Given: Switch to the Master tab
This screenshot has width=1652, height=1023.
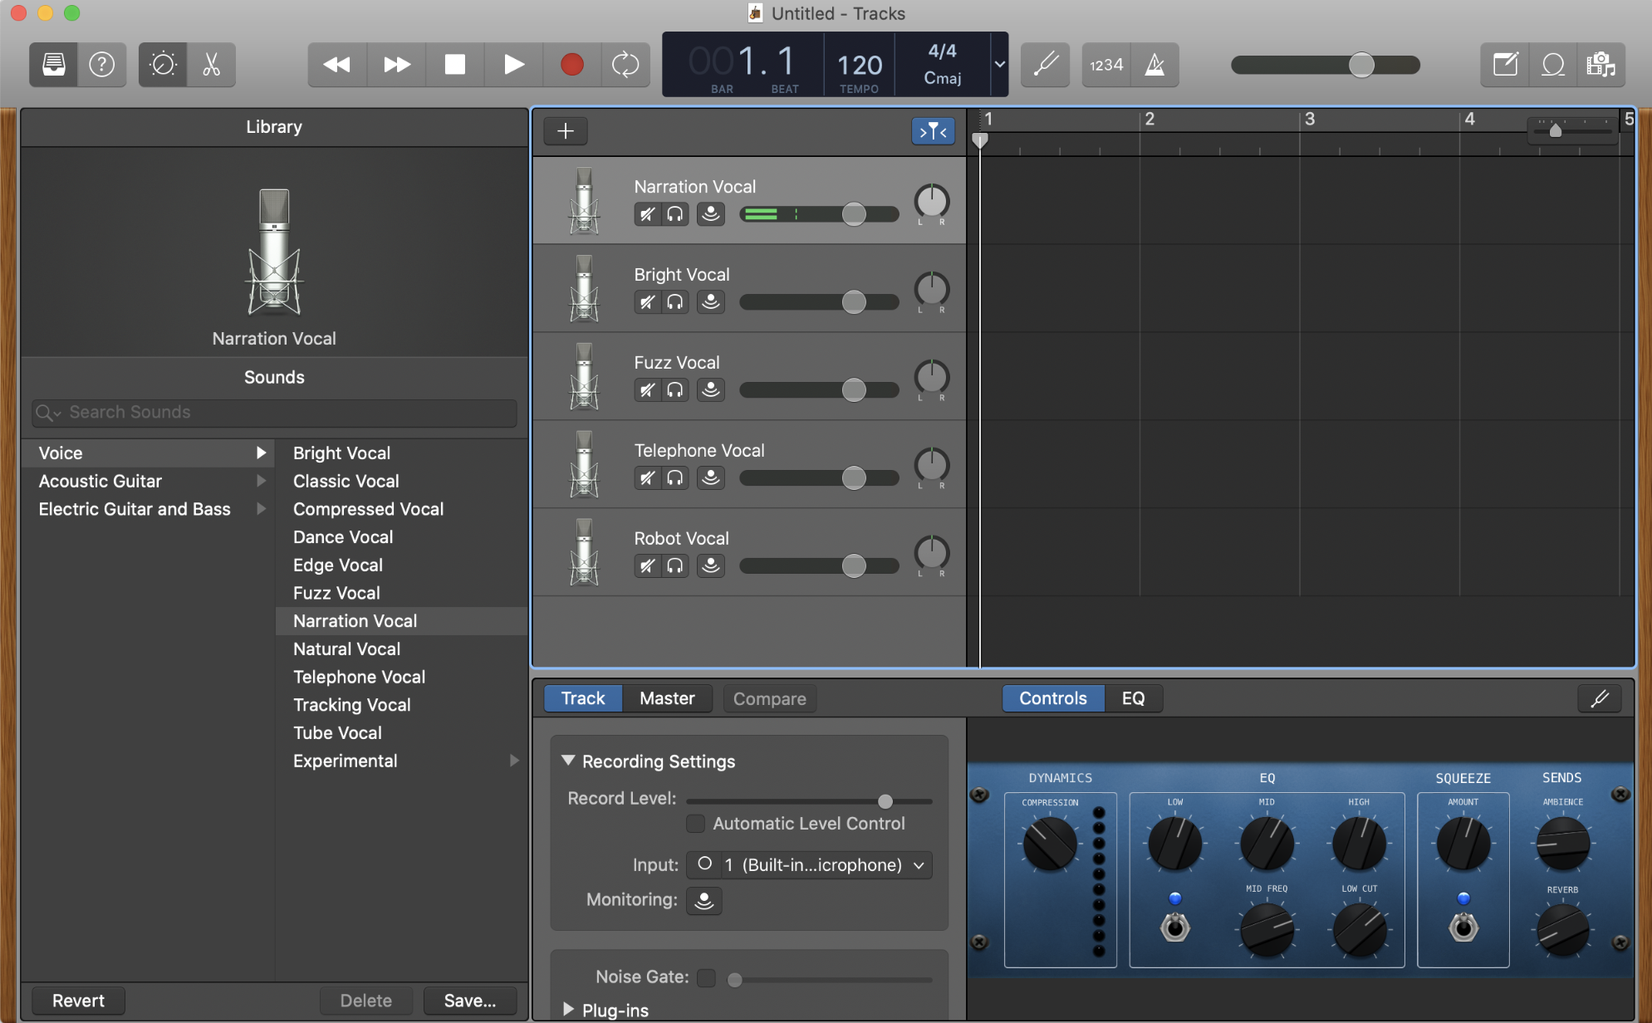Looking at the screenshot, I should click(x=666, y=698).
